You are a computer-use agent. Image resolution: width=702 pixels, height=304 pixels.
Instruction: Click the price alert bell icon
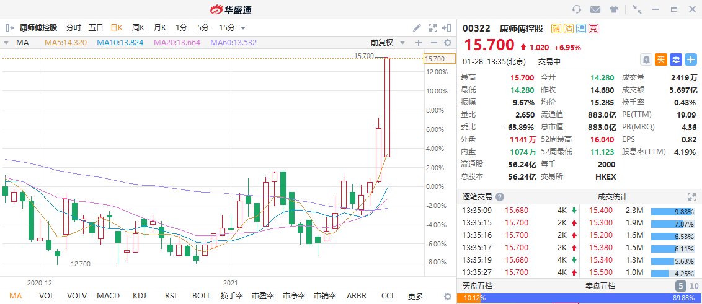click(646, 59)
